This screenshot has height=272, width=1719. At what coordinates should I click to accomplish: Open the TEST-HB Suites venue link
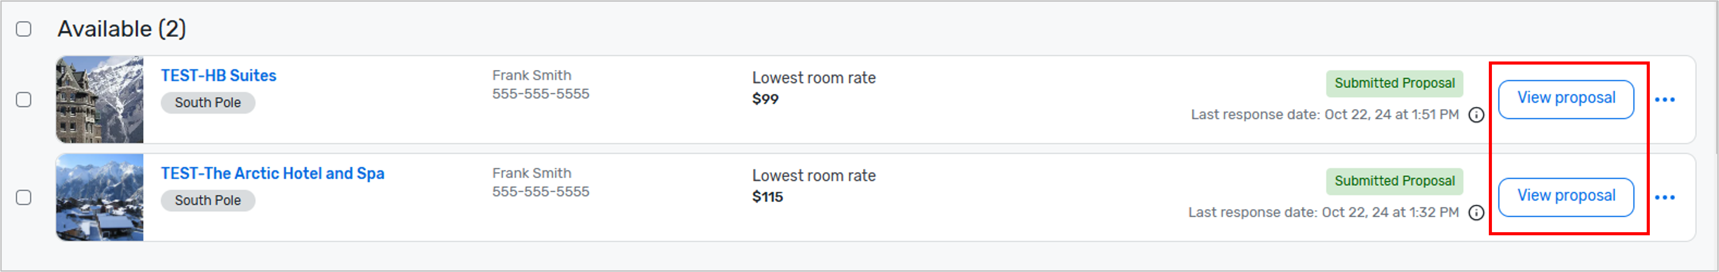point(218,76)
